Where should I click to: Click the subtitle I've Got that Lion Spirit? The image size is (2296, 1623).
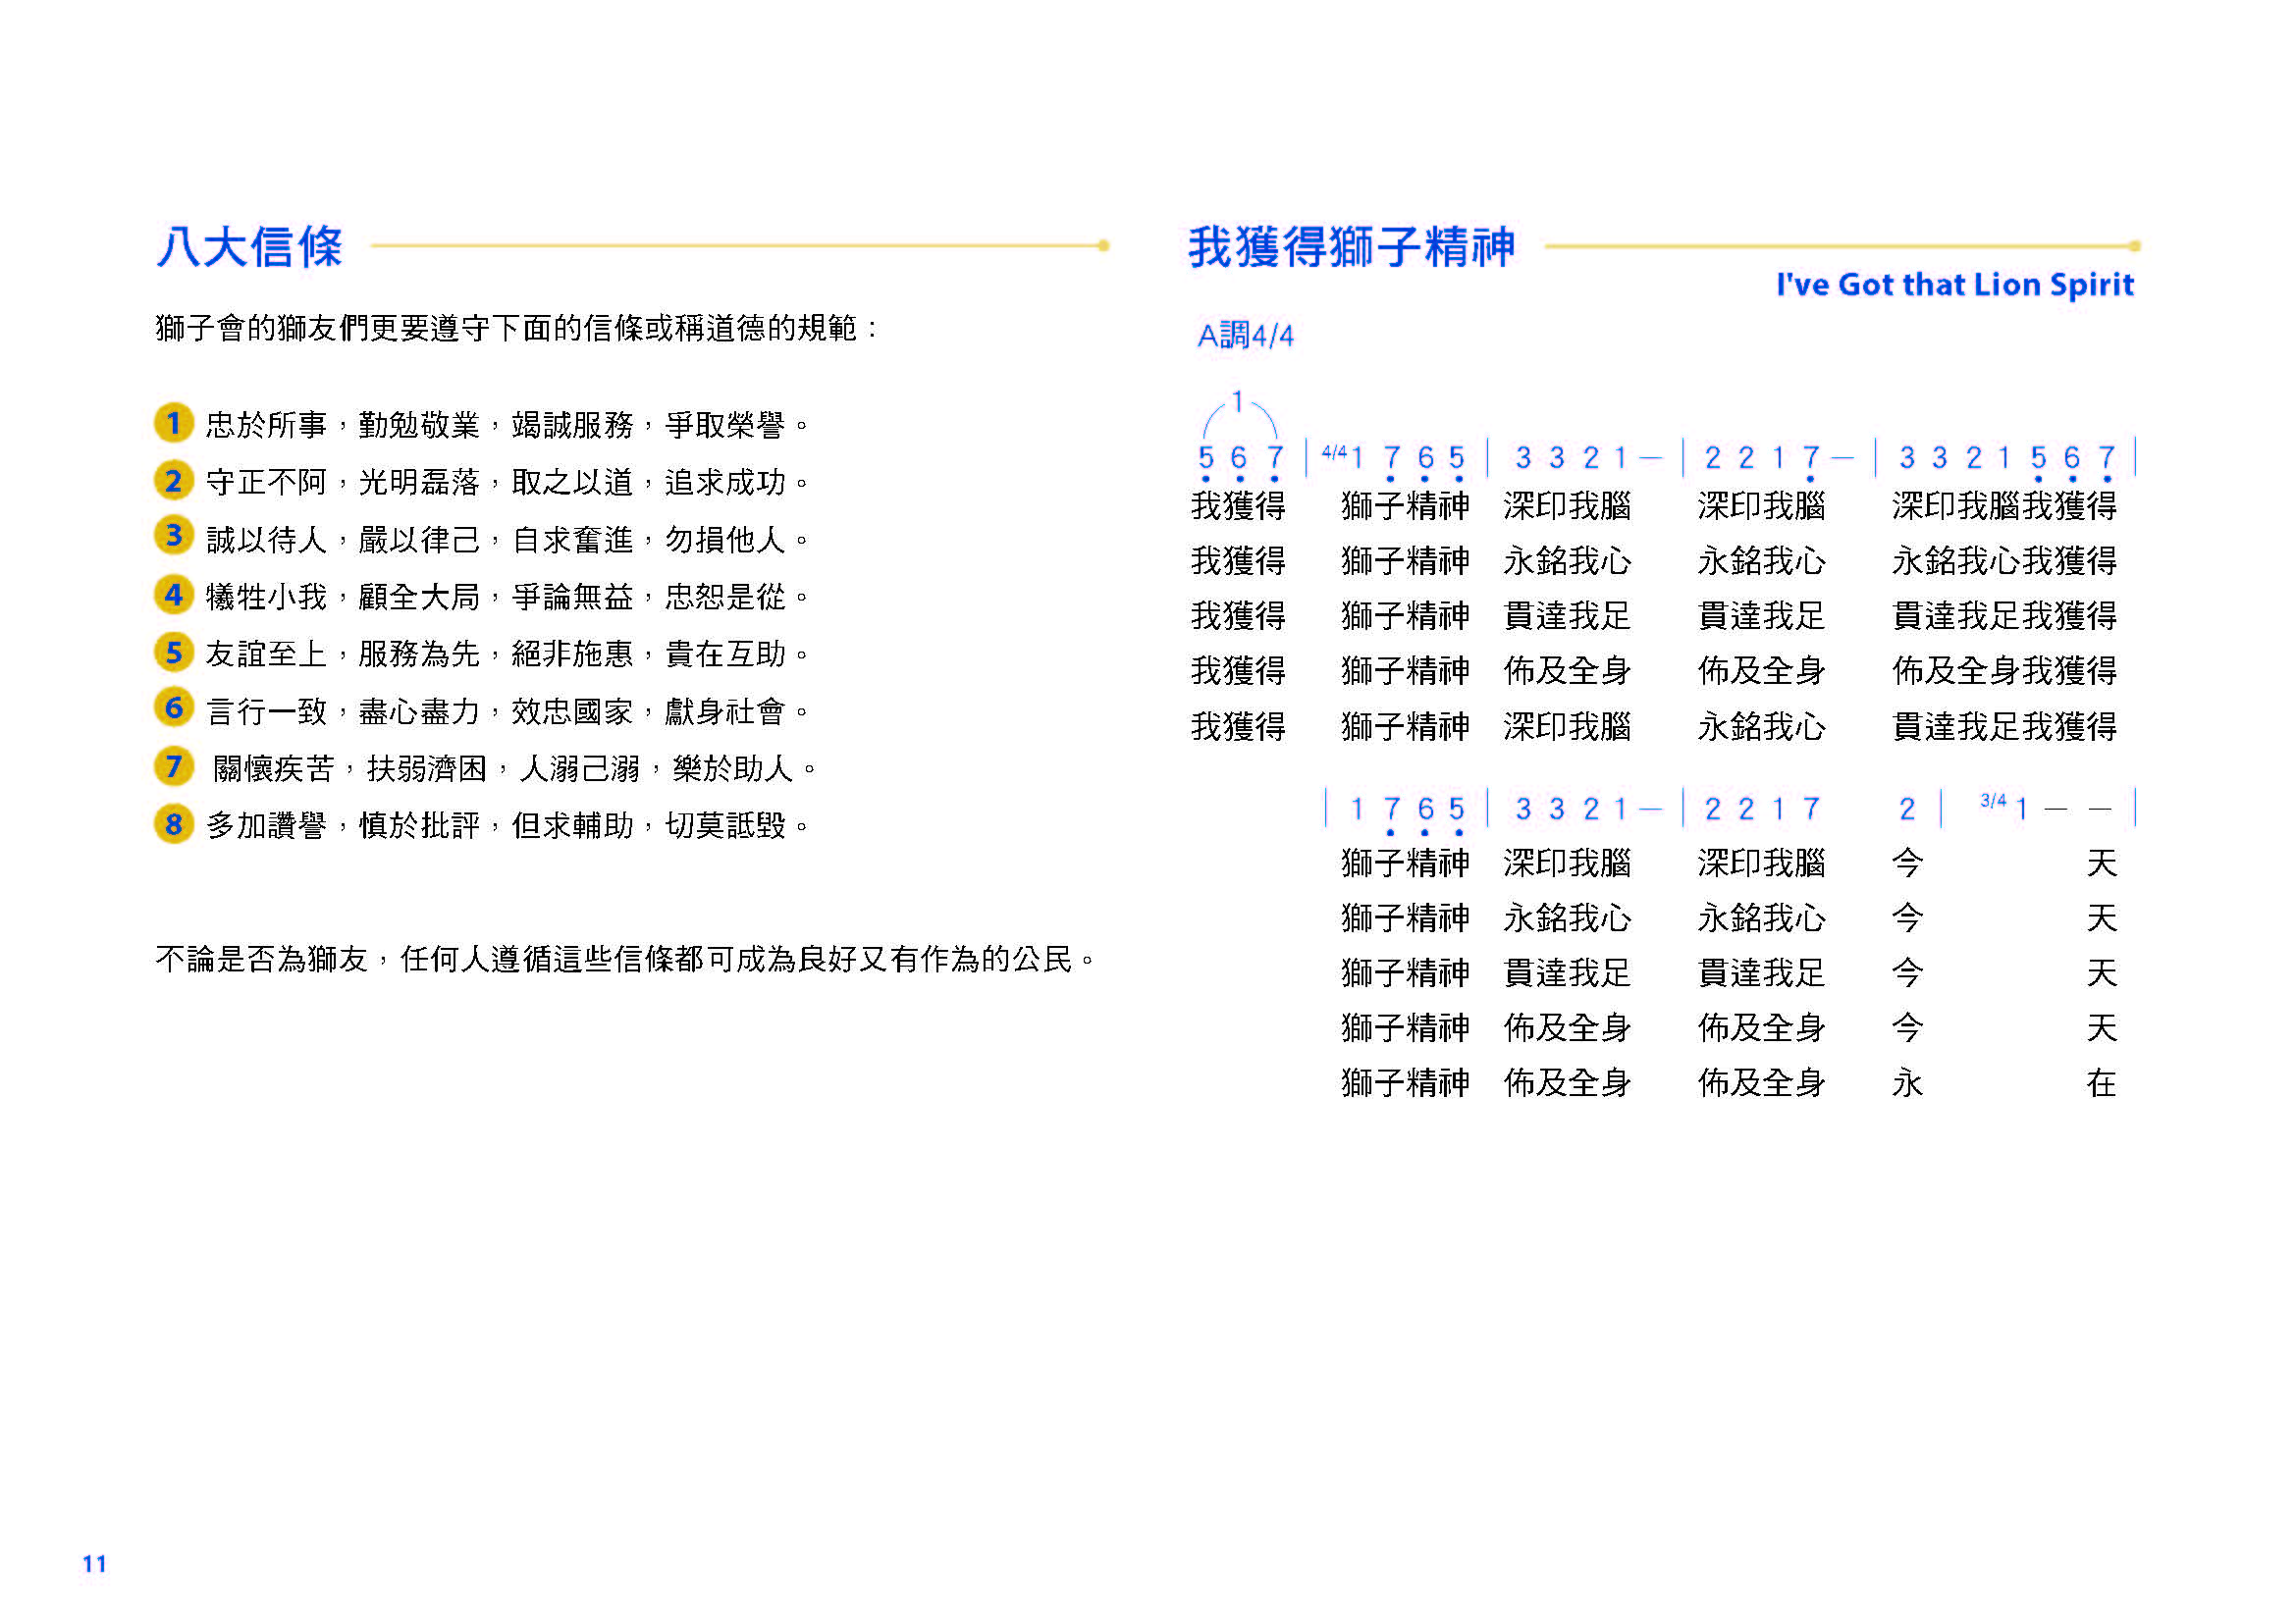point(1955,285)
